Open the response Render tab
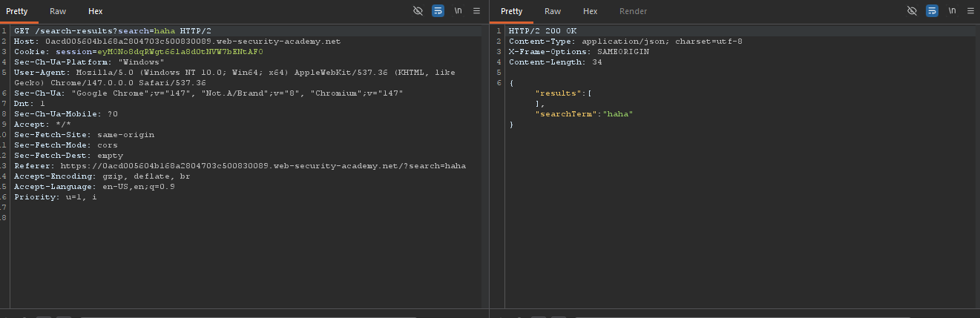The height and width of the screenshot is (318, 980). 633,11
